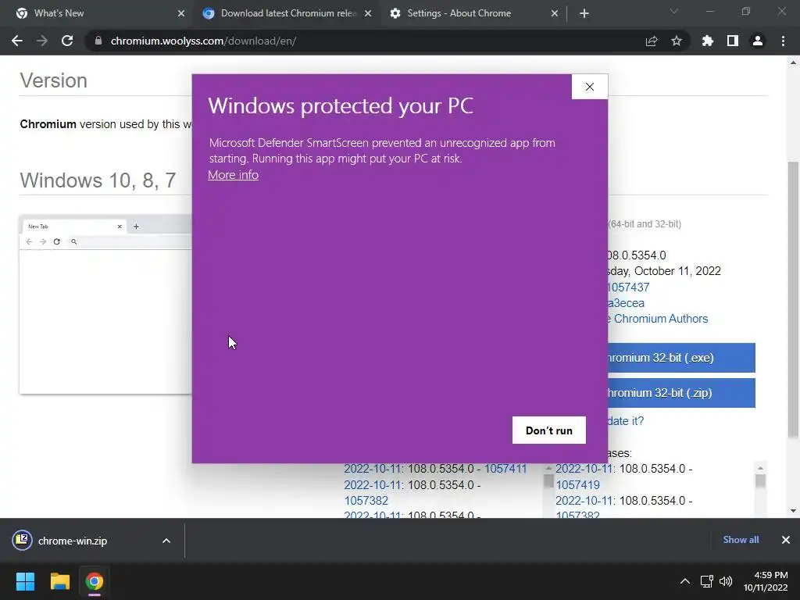This screenshot has width=800, height=600.
Task: Click the scroll up arrow of right releases list
Action: click(x=760, y=468)
